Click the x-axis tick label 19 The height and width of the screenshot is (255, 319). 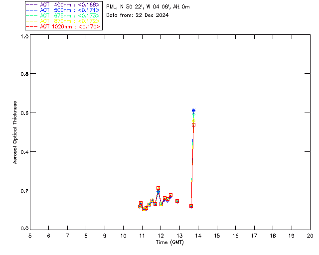[292, 236]
